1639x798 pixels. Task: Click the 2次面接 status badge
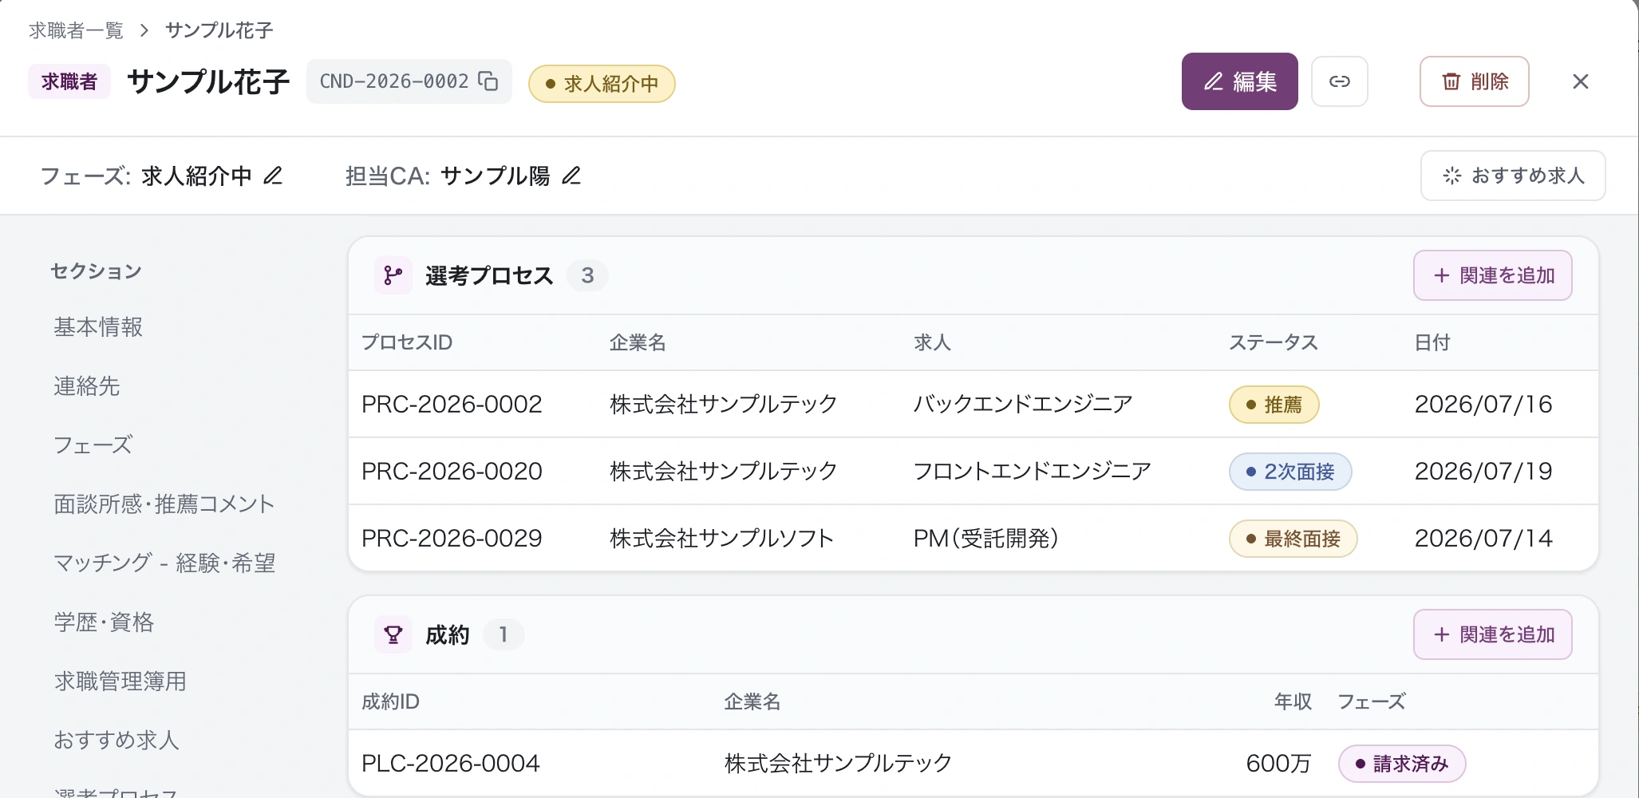[x=1290, y=472]
